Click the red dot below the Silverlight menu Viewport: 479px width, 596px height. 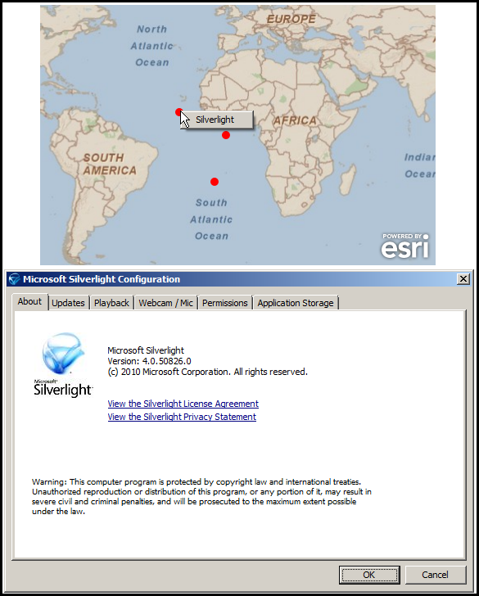pos(226,135)
